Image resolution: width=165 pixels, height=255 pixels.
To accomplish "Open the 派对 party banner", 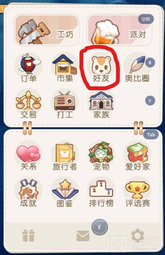I will pyautogui.click(x=120, y=30).
